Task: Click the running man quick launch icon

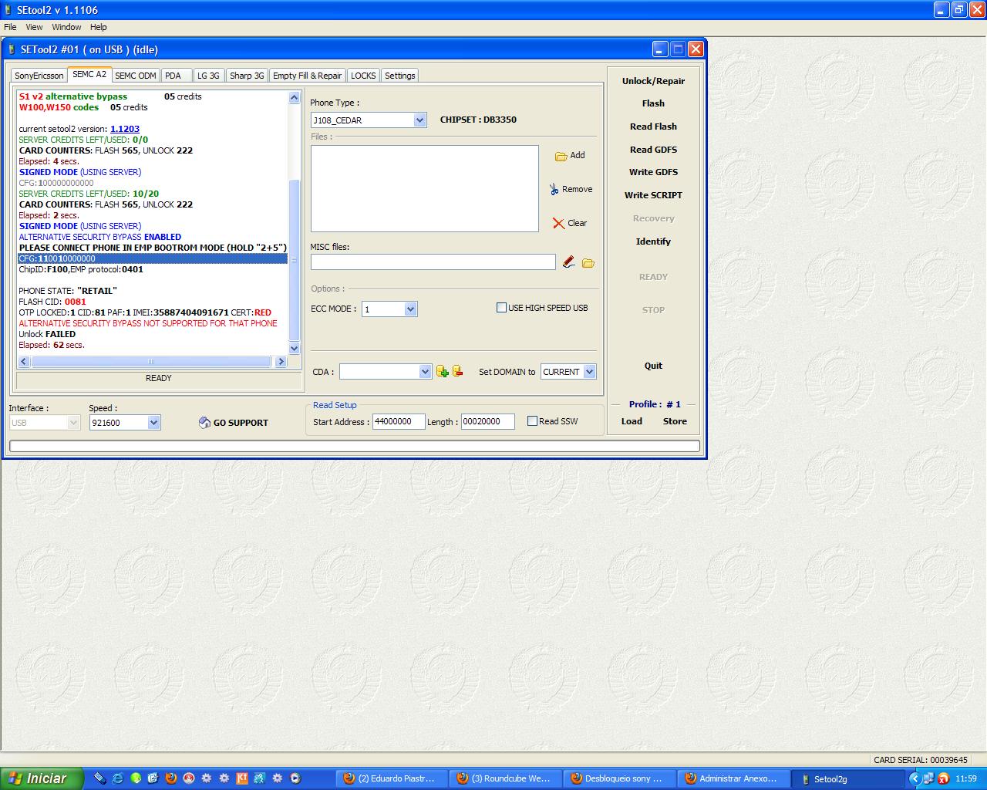Action: 260,778
